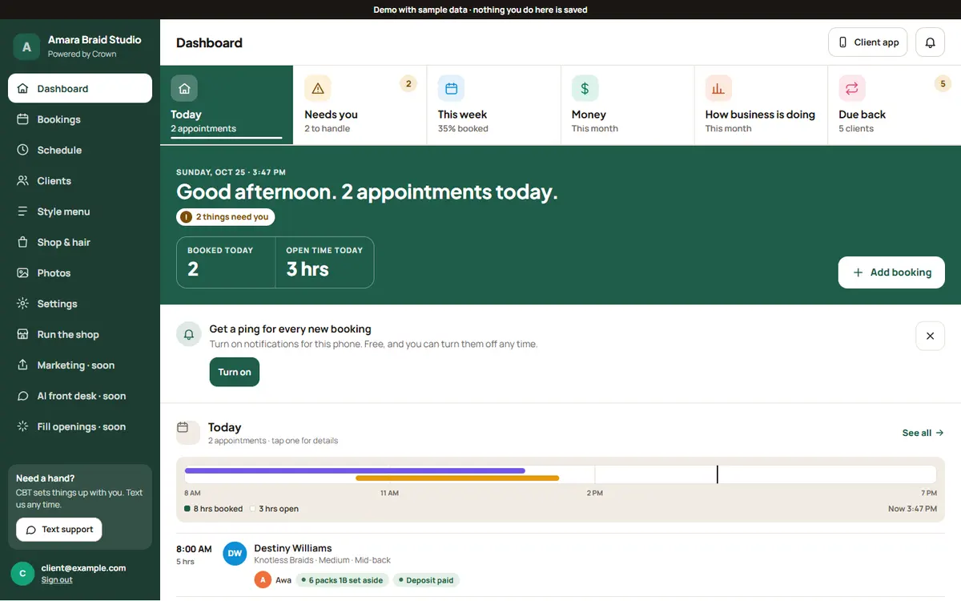The image size is (961, 601).
Task: Open Dashboard in the sidebar
Action: pos(80,88)
